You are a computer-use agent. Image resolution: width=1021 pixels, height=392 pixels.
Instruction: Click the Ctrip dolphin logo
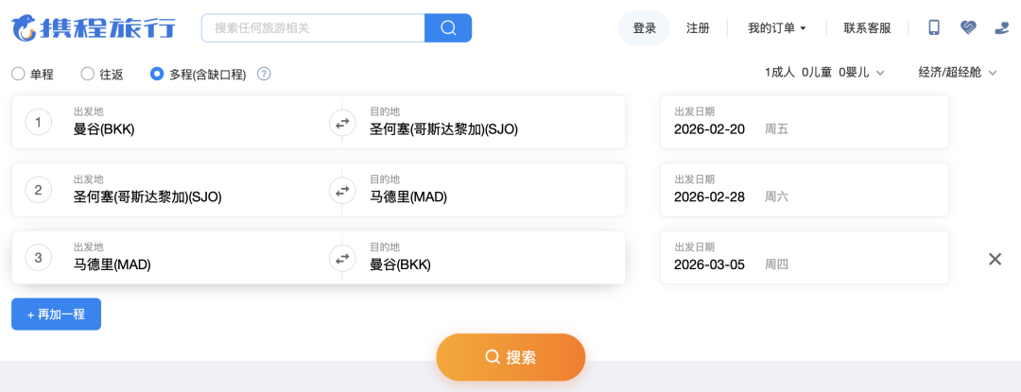click(x=94, y=27)
